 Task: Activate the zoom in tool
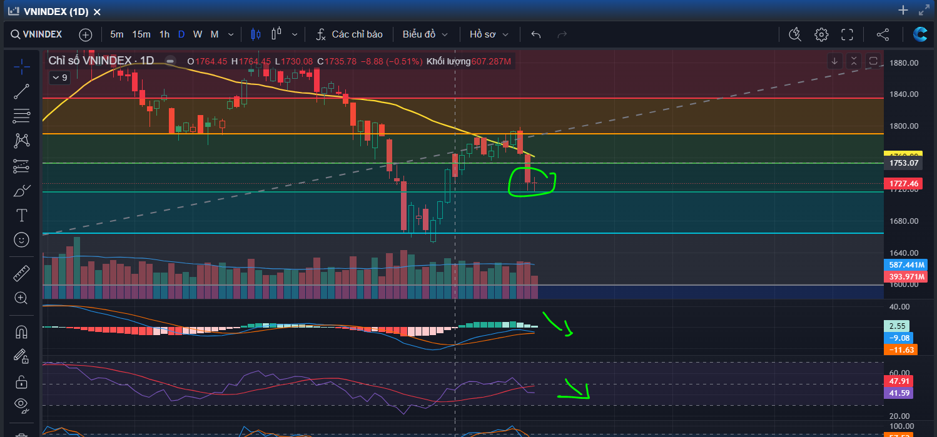21,298
